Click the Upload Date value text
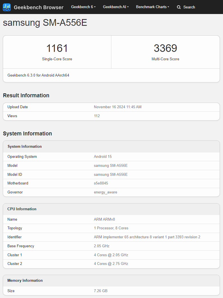223x298 pixels. tap(118, 107)
